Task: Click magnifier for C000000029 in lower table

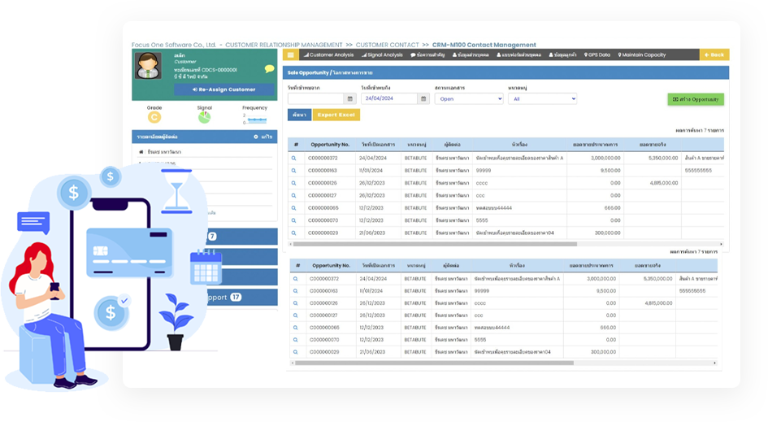Action: click(295, 352)
